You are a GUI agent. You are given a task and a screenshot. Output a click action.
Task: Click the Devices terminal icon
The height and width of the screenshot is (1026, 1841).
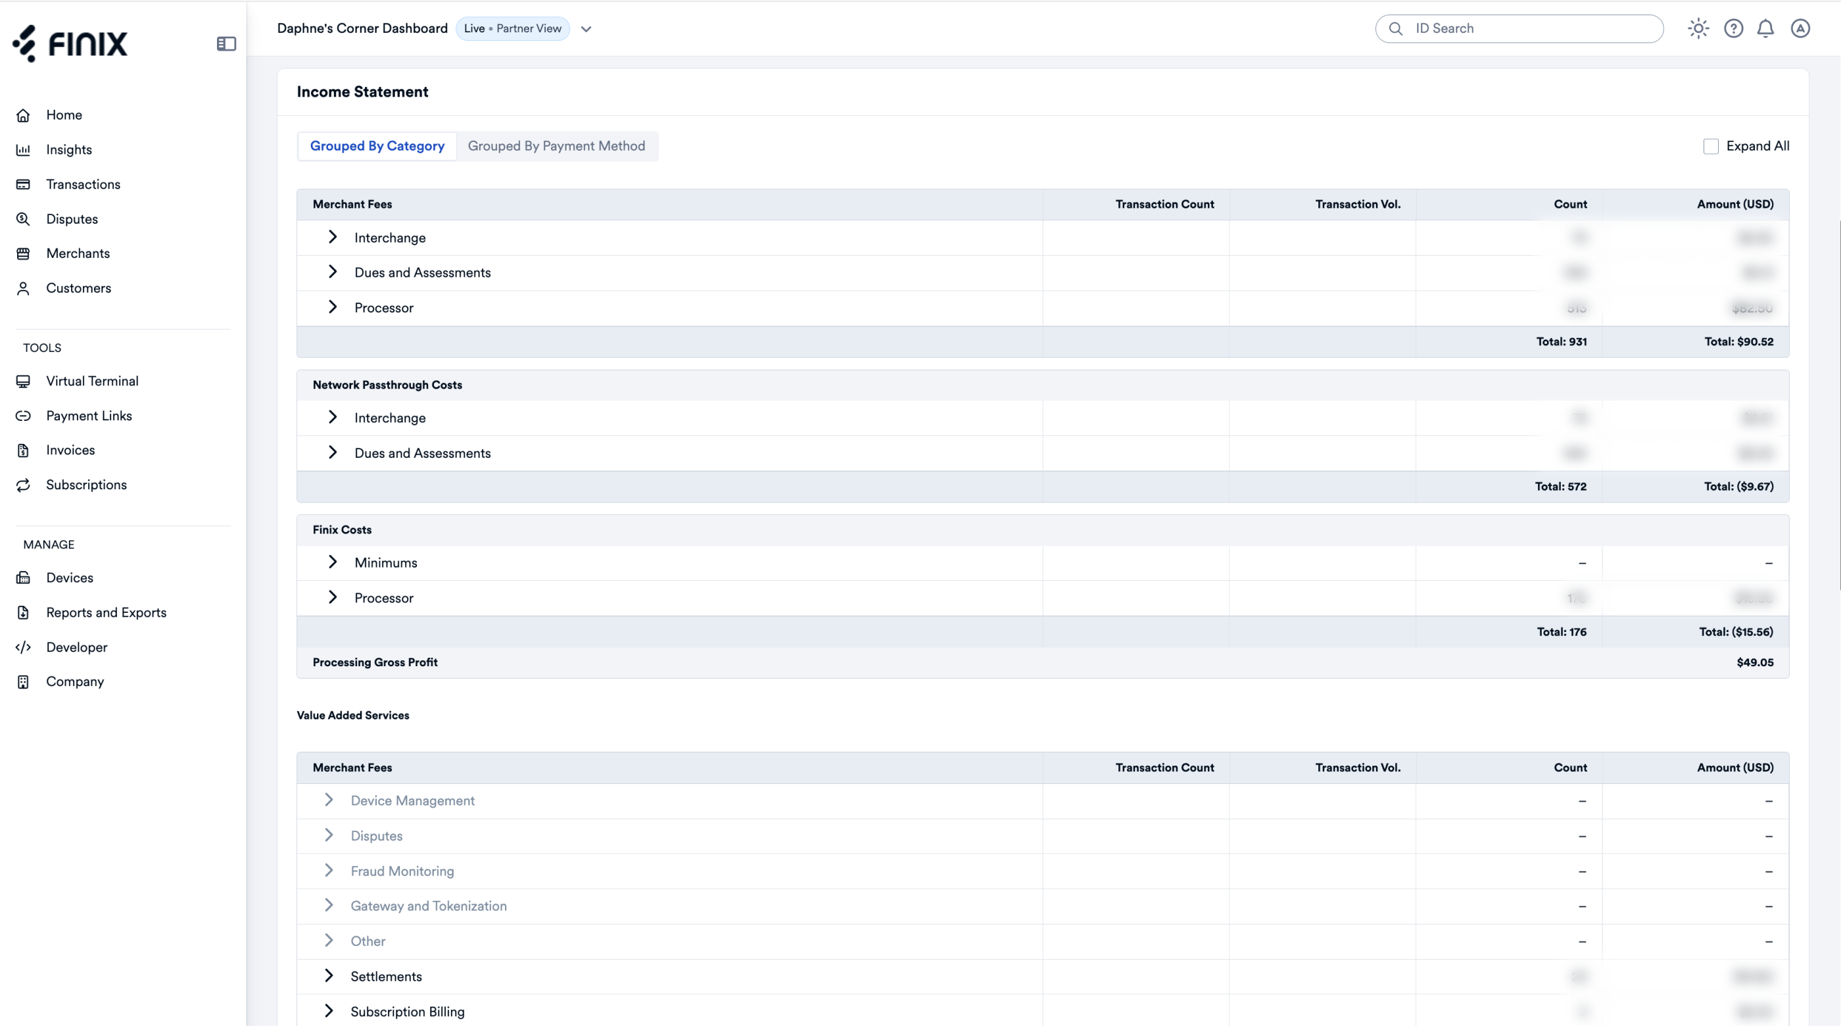pyautogui.click(x=23, y=577)
